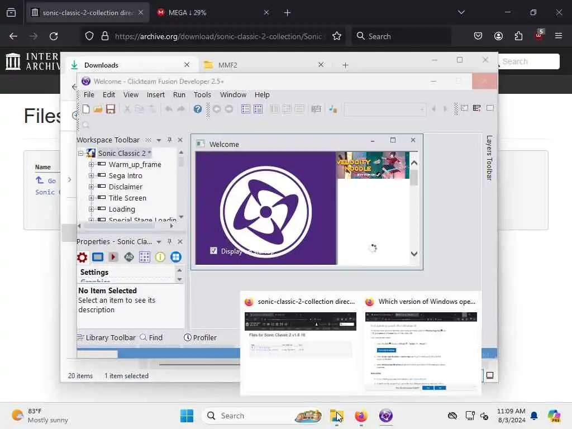Select the About info properties tab icon
572x429 pixels.
[x=160, y=257]
